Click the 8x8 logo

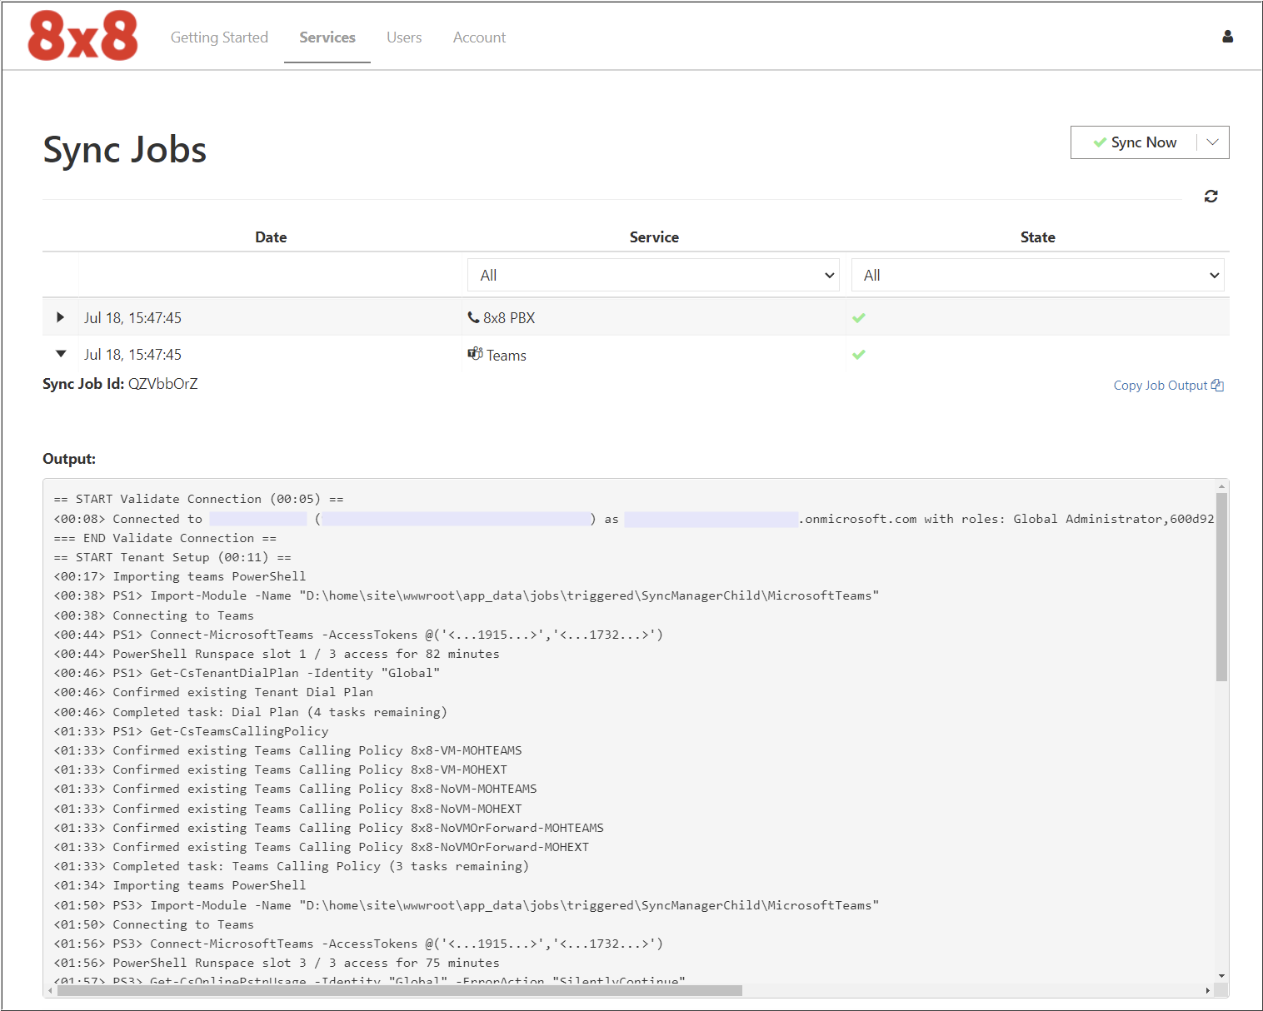tap(82, 35)
